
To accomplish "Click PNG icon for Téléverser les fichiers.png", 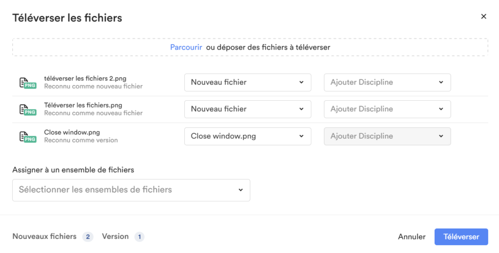I will click(x=28, y=109).
